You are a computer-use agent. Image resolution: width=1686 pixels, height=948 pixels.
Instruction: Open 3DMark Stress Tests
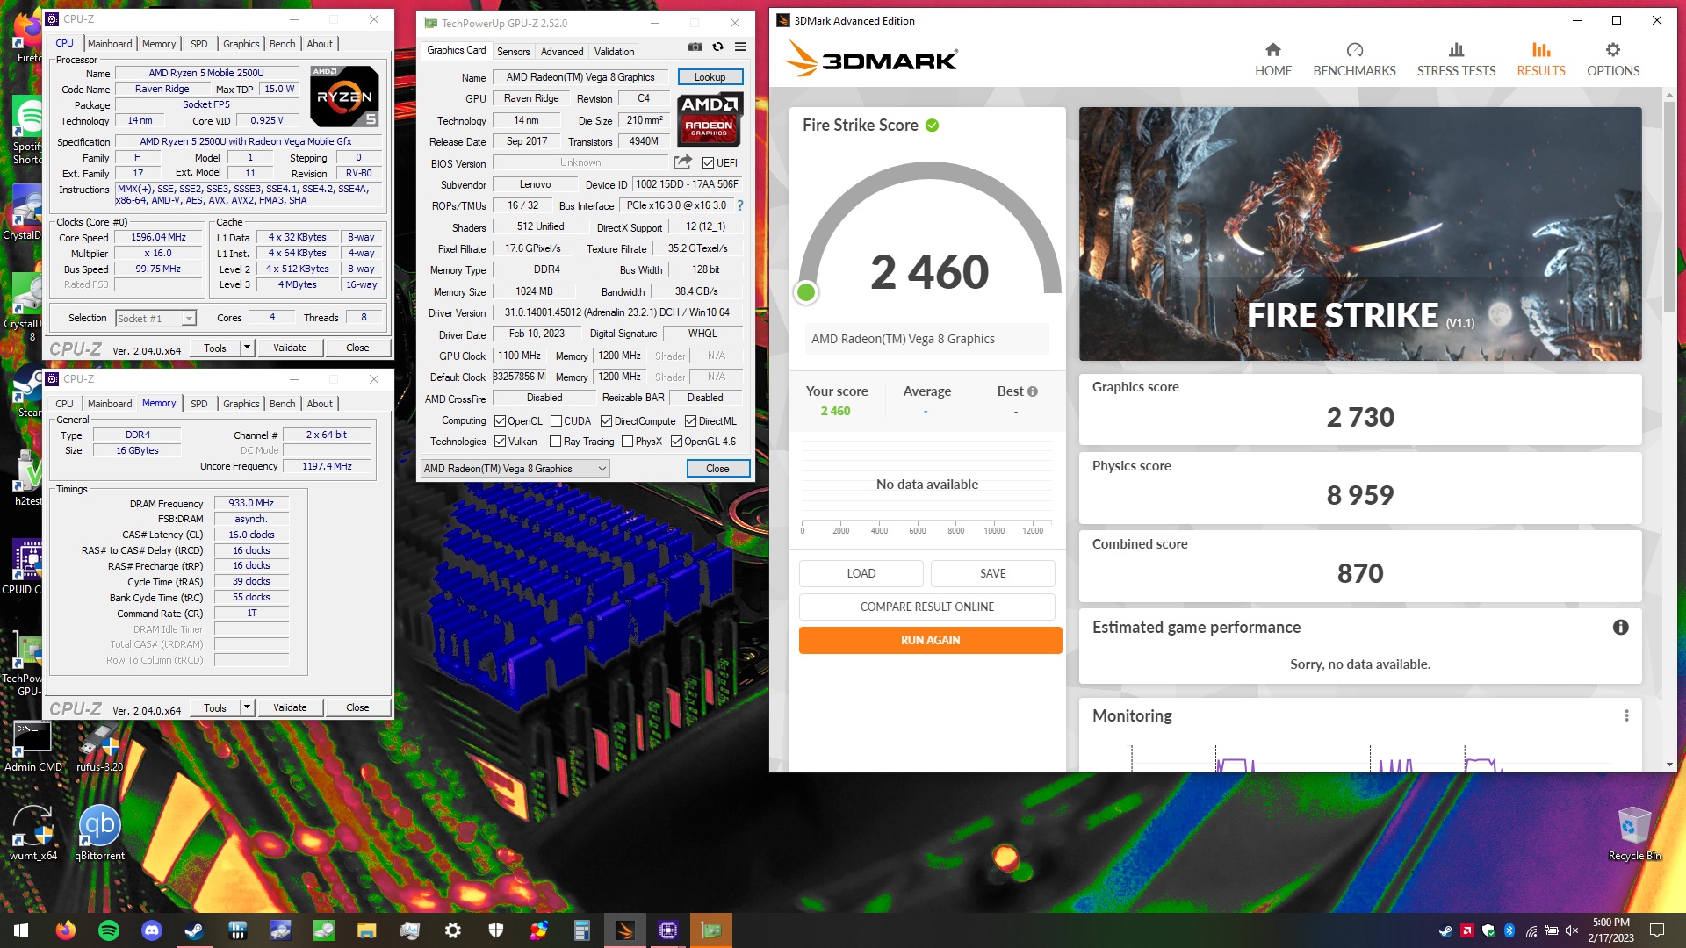pos(1456,60)
